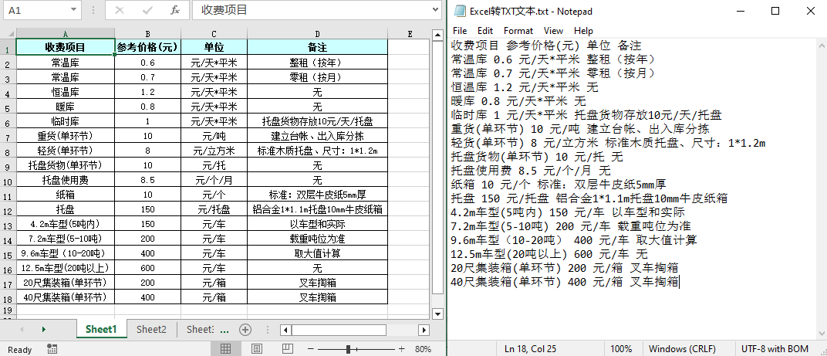Select column A header

click(66, 34)
